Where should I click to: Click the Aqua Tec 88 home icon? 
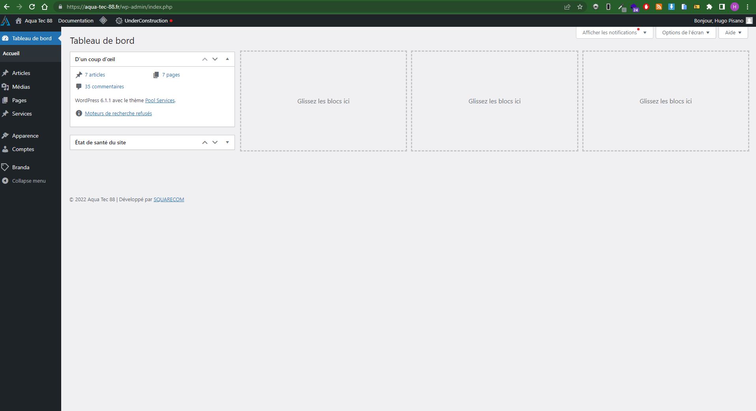point(19,21)
